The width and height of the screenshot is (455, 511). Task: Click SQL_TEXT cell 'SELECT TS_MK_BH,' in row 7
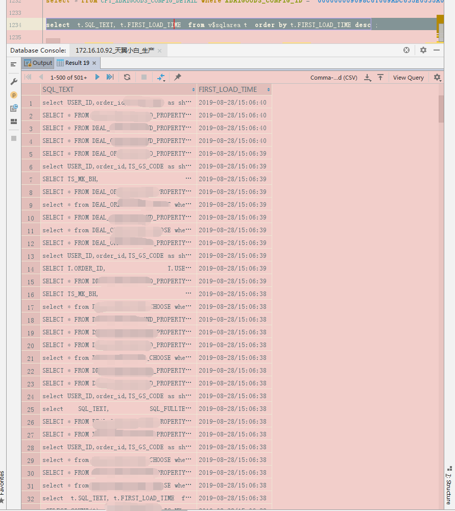click(x=118, y=179)
